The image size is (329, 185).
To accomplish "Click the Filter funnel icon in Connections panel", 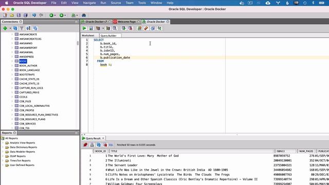I will 22,28.
